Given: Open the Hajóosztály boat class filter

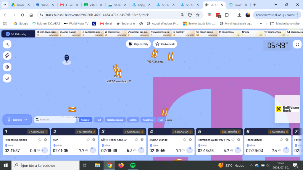Looking at the screenshot, I should coord(138,44).
